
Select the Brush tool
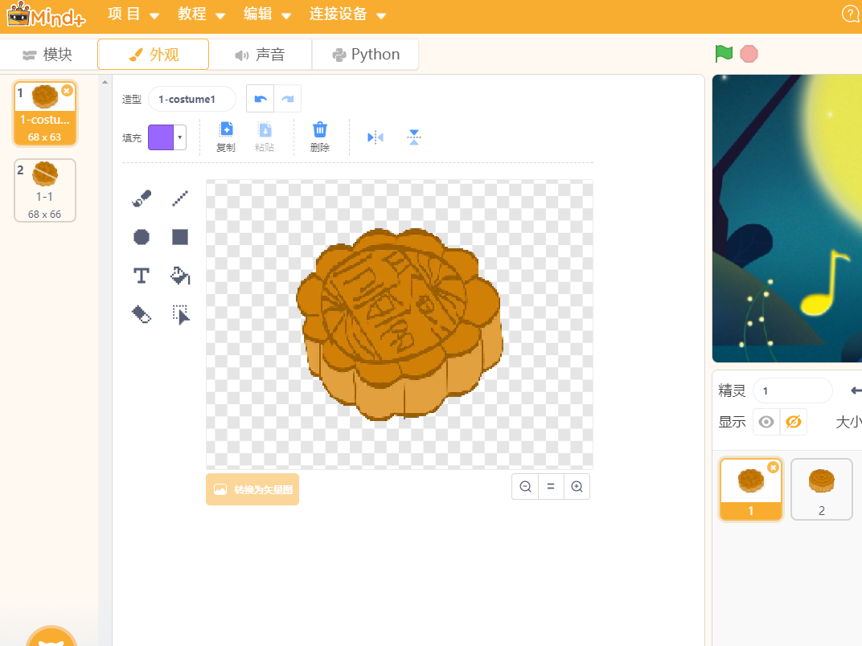(142, 198)
